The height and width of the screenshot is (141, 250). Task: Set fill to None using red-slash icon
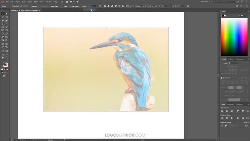(x=7, y=69)
